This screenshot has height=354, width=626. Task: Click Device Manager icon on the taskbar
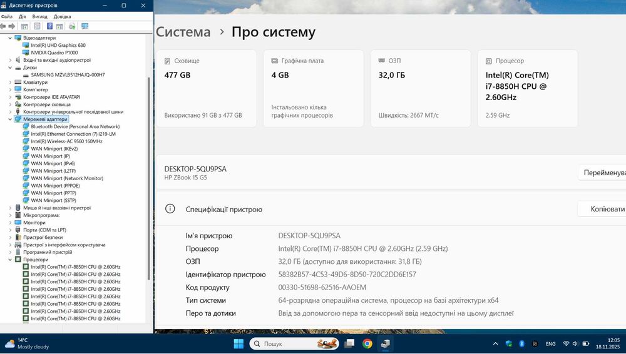tap(385, 343)
